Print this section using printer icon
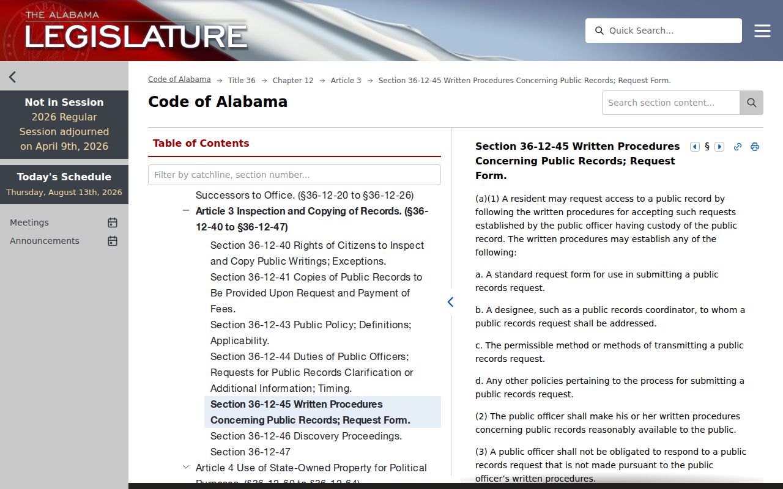 755,147
